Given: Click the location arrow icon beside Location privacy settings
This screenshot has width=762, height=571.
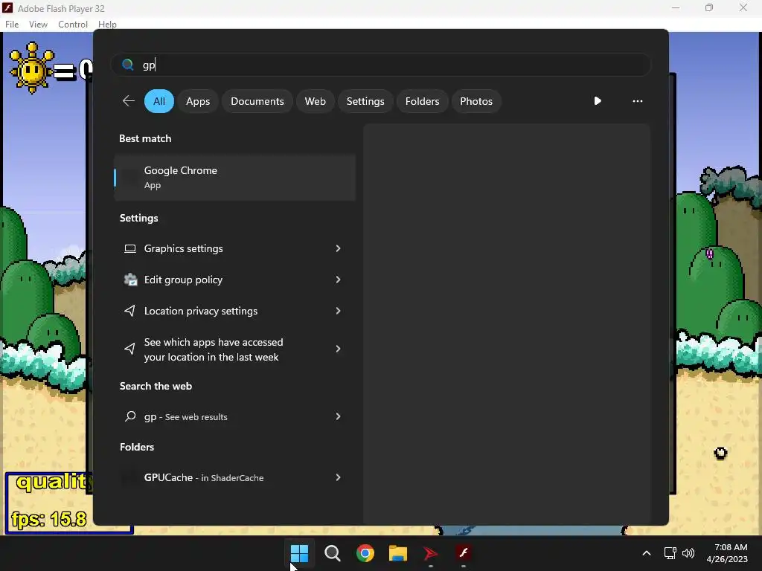Looking at the screenshot, I should tap(129, 311).
